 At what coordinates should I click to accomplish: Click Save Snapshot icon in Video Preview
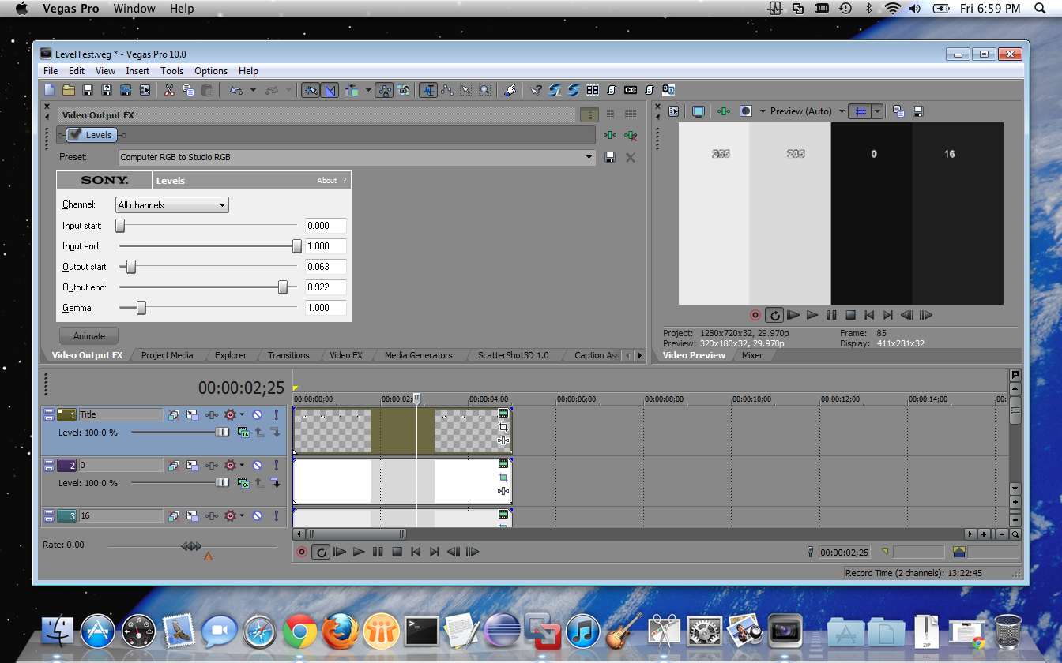click(x=917, y=111)
